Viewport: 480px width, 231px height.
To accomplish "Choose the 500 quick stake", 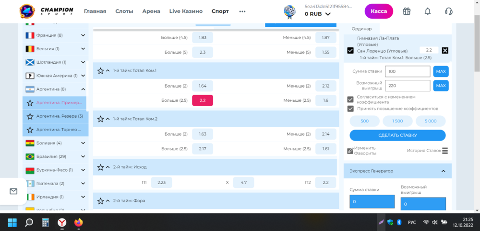I will point(365,121).
